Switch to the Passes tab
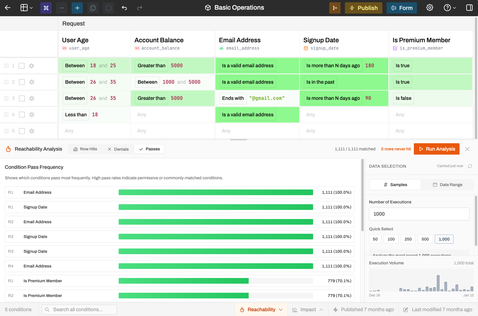478x316 pixels. (x=149, y=149)
